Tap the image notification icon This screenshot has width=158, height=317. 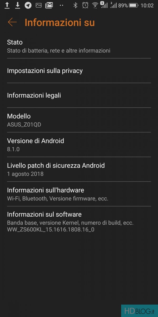tap(39, 5)
